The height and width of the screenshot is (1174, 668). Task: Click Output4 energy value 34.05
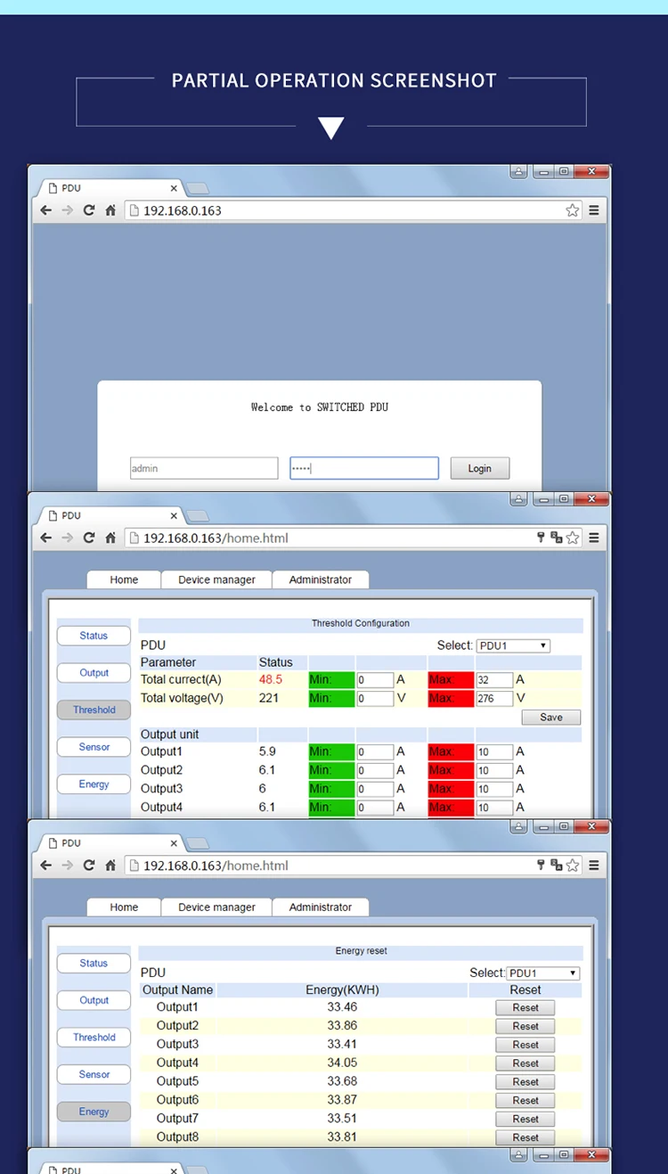tap(342, 1063)
